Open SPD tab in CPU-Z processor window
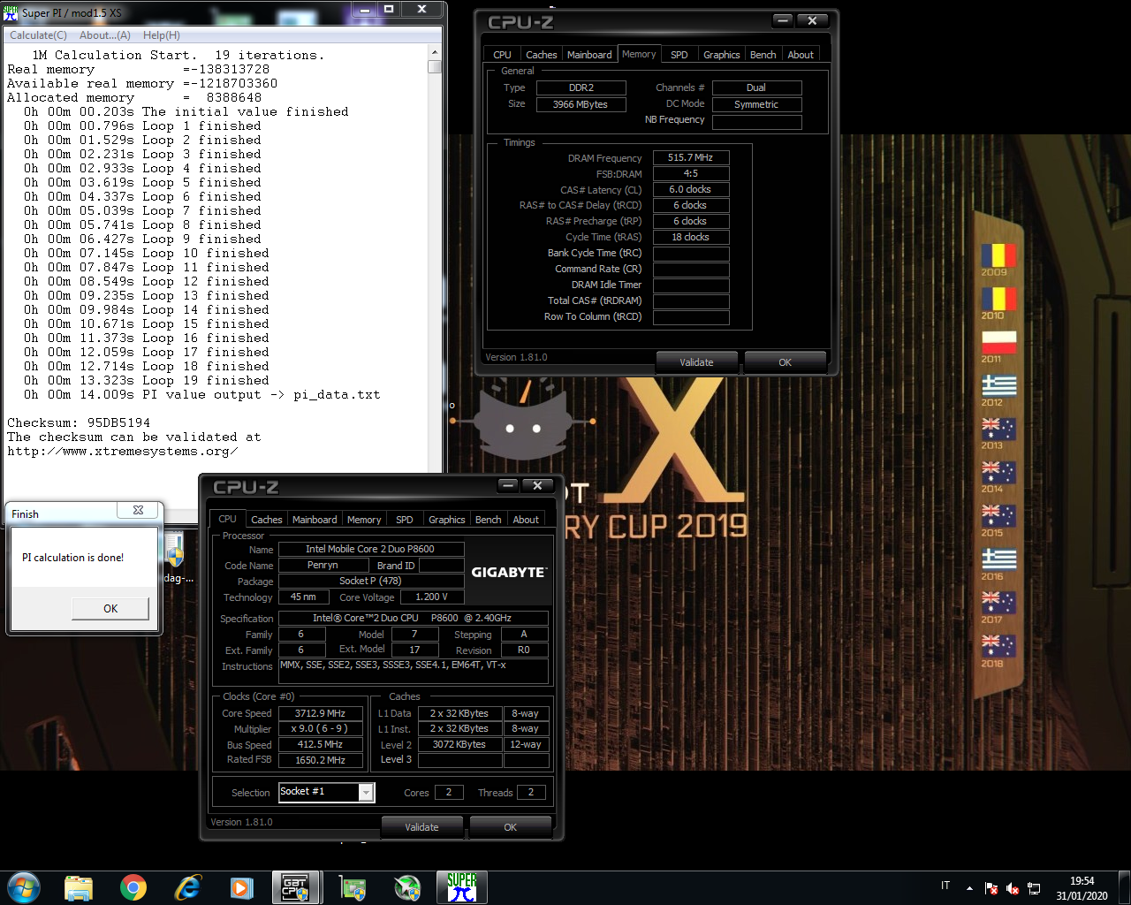1131x905 pixels. click(405, 520)
